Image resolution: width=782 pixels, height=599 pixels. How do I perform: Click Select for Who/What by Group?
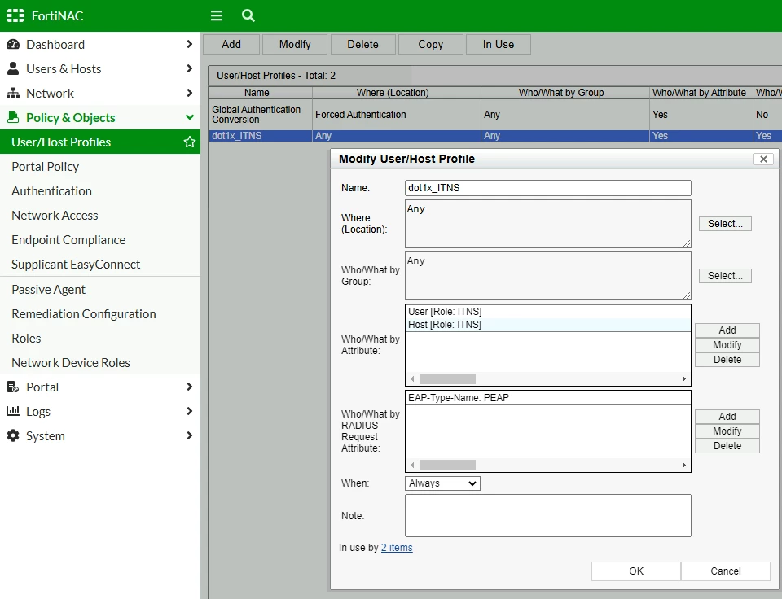coord(725,276)
